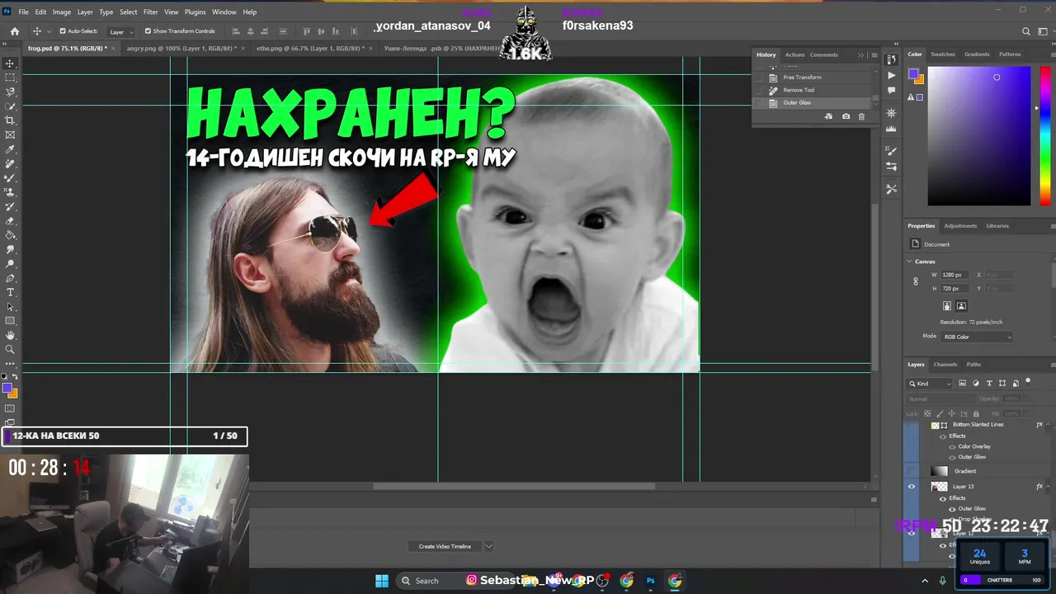The width and height of the screenshot is (1056, 594).
Task: Click the align left edges icon
Action: (x=236, y=31)
